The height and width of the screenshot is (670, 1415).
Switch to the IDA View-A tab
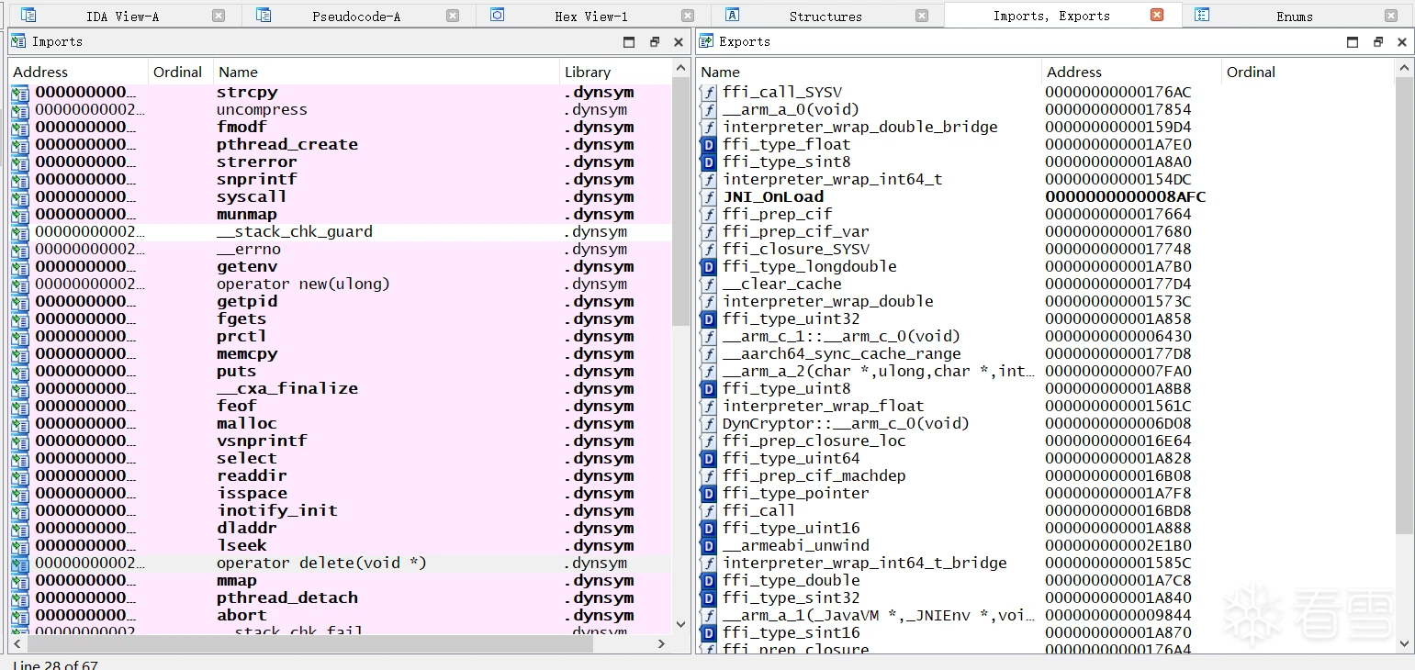[x=122, y=17]
